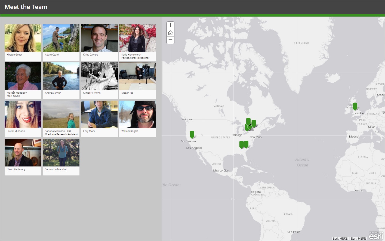Image resolution: width=385 pixels, height=241 pixels.
Task: Click the rightmost marker in the Toronto cluster
Action: coord(254,123)
